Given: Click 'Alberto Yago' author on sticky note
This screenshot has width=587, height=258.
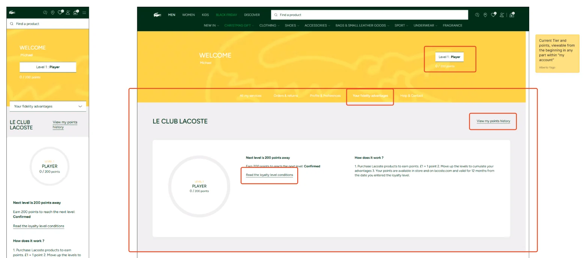Looking at the screenshot, I should pos(547,67).
